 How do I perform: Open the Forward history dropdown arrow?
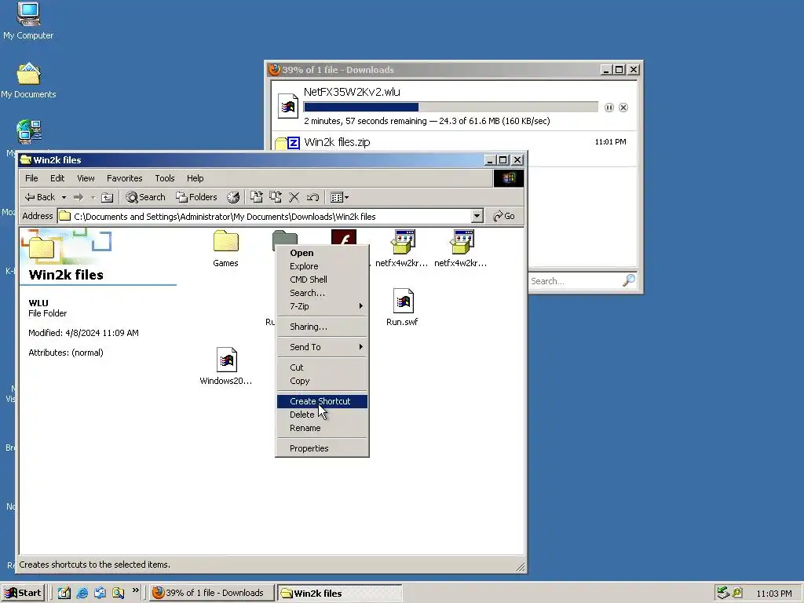click(x=93, y=197)
